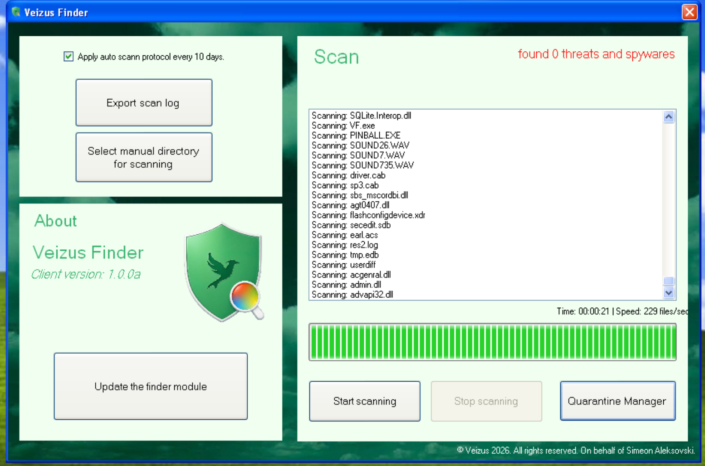
Task: Click the green 'Scan' heading
Action: pyautogui.click(x=337, y=57)
